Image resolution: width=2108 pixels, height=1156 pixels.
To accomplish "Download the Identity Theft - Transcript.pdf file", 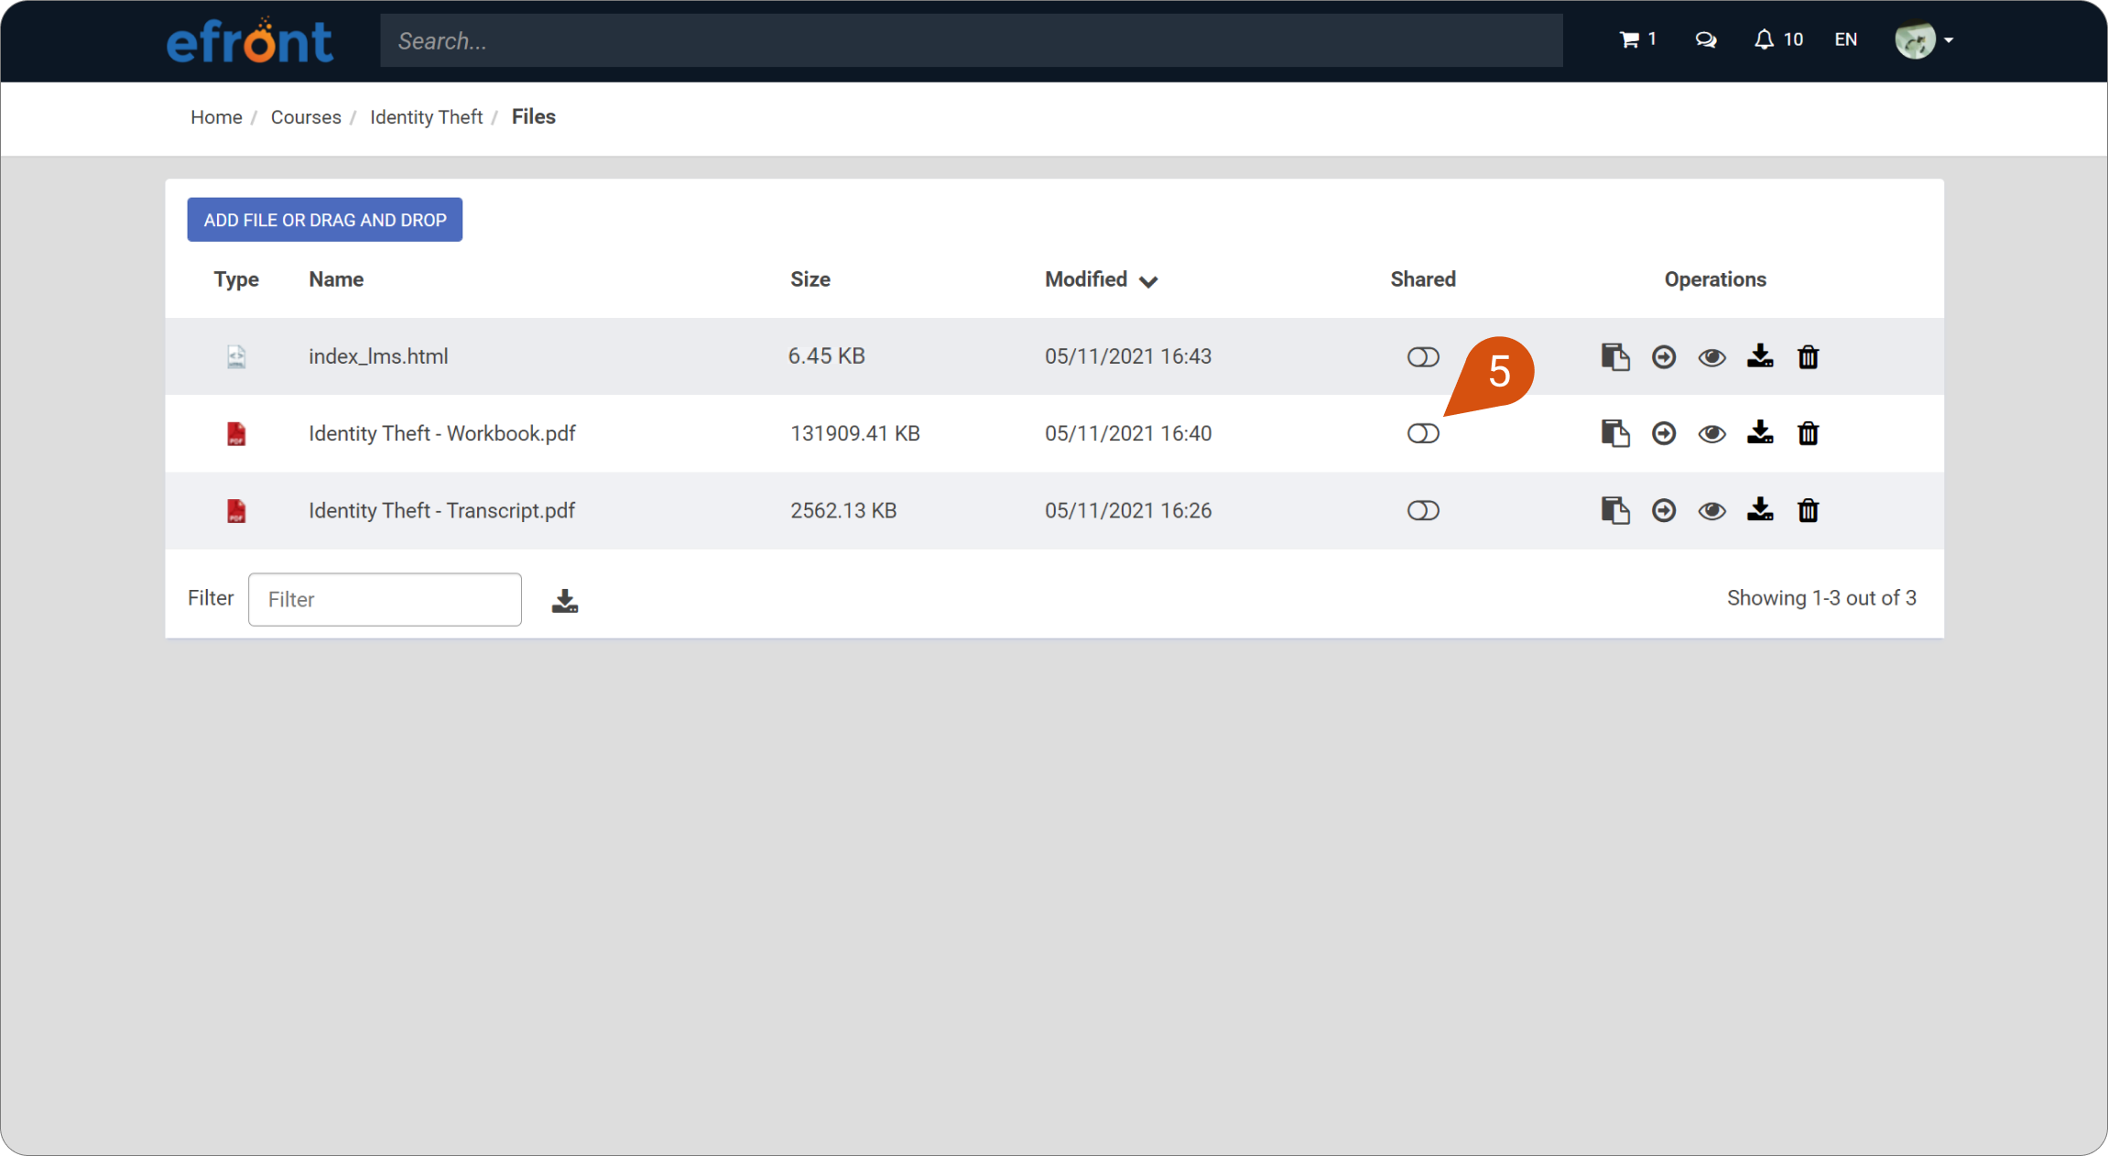I will pos(1760,509).
